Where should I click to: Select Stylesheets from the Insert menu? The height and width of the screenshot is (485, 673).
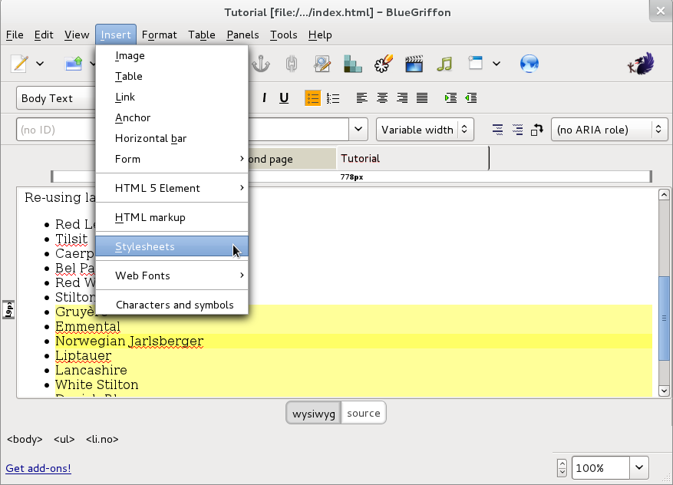tap(145, 246)
